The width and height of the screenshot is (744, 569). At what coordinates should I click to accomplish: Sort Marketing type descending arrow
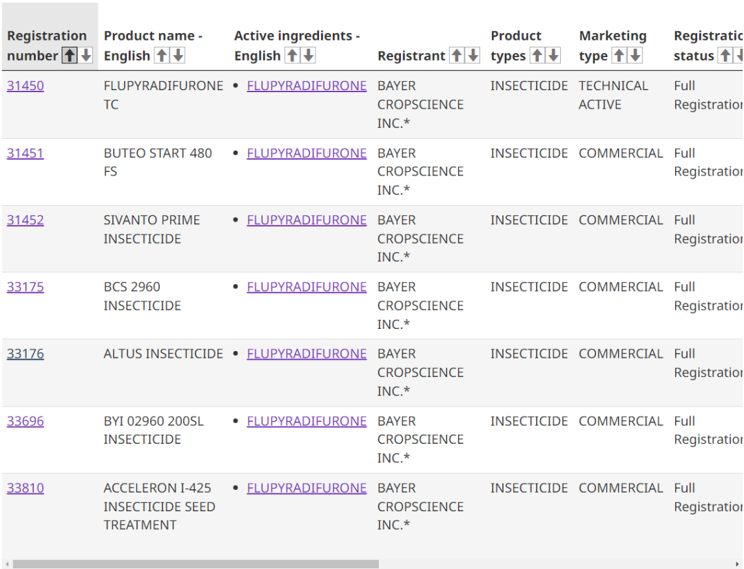point(635,56)
